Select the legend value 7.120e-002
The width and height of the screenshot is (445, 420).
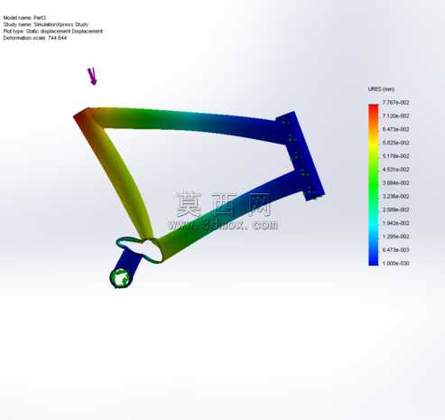[x=395, y=116]
